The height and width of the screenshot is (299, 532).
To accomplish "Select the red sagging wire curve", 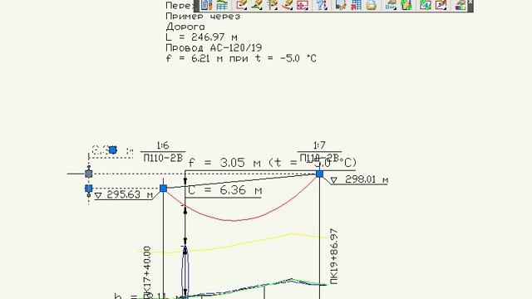I will pyautogui.click(x=234, y=221).
